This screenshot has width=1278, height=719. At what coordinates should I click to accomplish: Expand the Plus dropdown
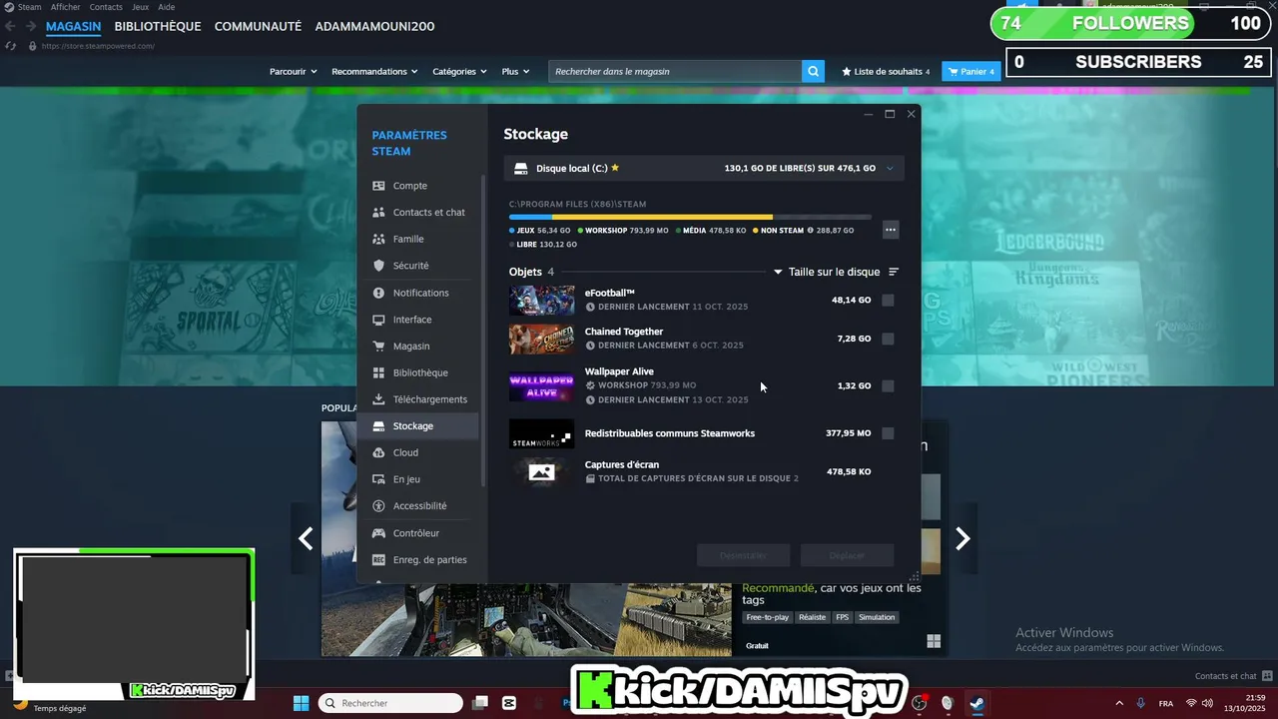coord(516,71)
